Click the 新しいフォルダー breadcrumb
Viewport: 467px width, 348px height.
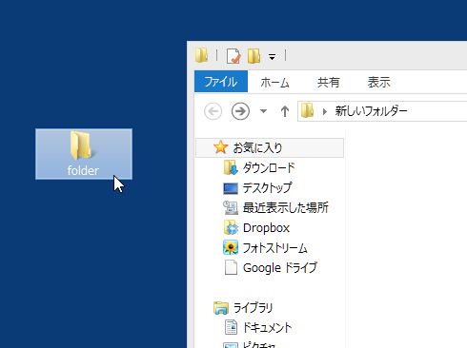[x=371, y=111]
